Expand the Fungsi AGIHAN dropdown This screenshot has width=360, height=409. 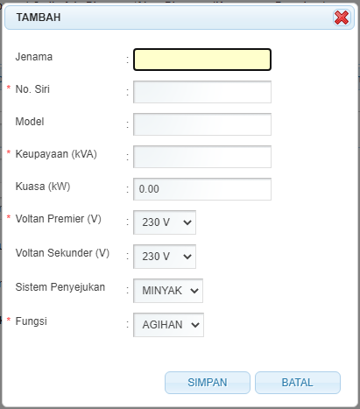168,325
